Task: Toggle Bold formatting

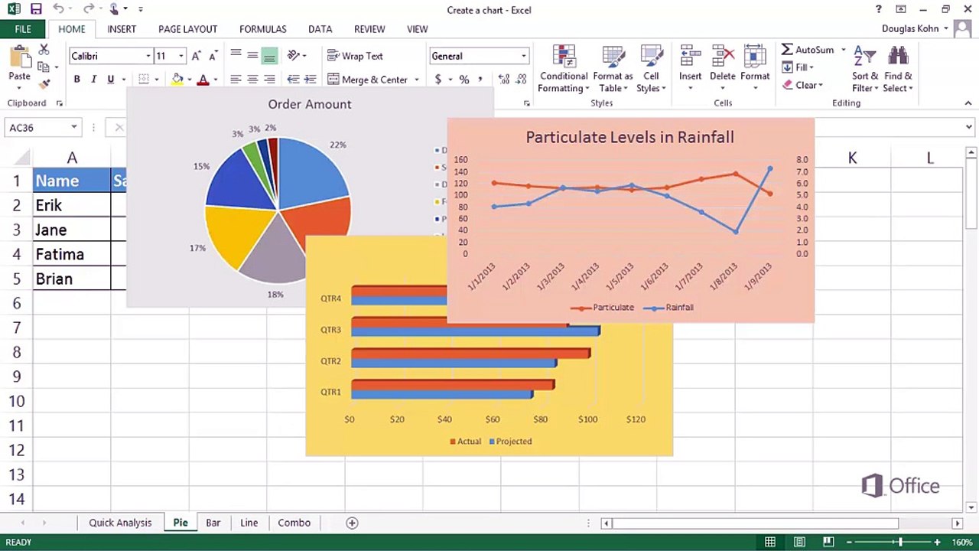Action: coord(76,79)
